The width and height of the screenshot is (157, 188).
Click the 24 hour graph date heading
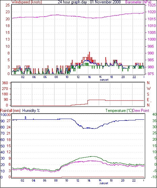(89, 2)
